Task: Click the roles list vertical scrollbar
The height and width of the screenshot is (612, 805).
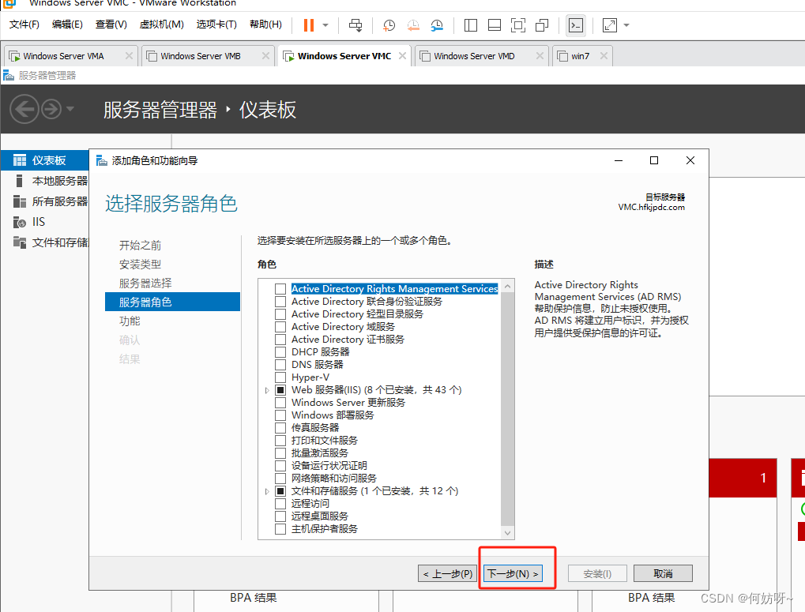Action: point(507,411)
